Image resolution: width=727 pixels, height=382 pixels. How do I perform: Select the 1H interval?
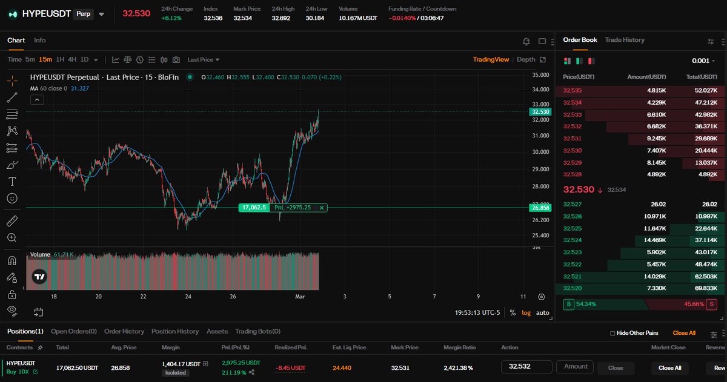[x=60, y=59]
